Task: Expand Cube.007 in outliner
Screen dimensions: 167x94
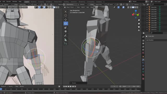Action: pyautogui.click(x=147, y=21)
